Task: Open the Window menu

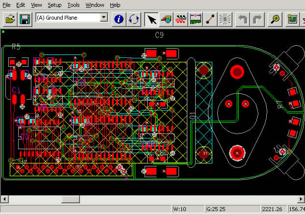Action: (x=95, y=5)
